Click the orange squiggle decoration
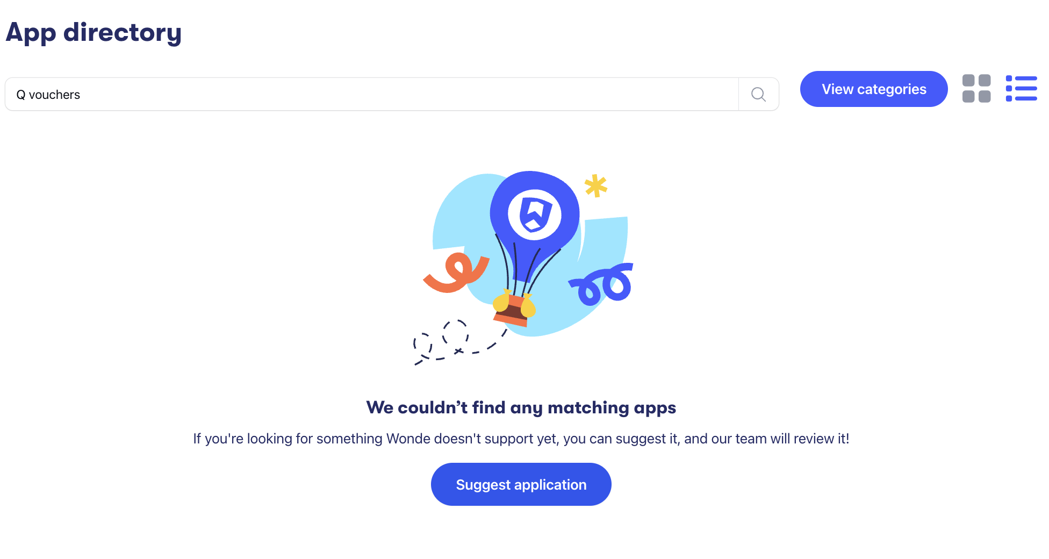This screenshot has height=559, width=1049. [x=456, y=273]
